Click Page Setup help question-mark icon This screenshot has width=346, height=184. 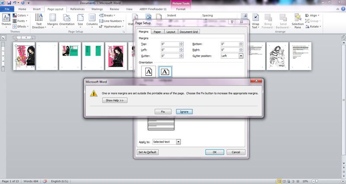(x=232, y=22)
